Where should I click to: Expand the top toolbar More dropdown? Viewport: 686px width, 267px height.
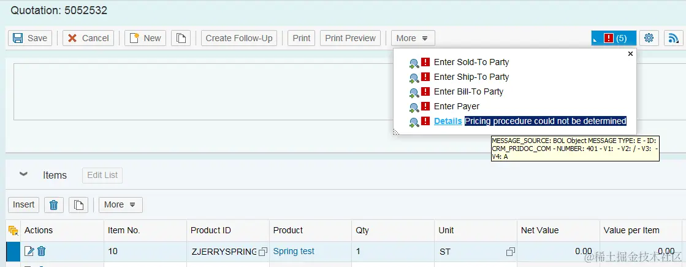[x=413, y=38]
